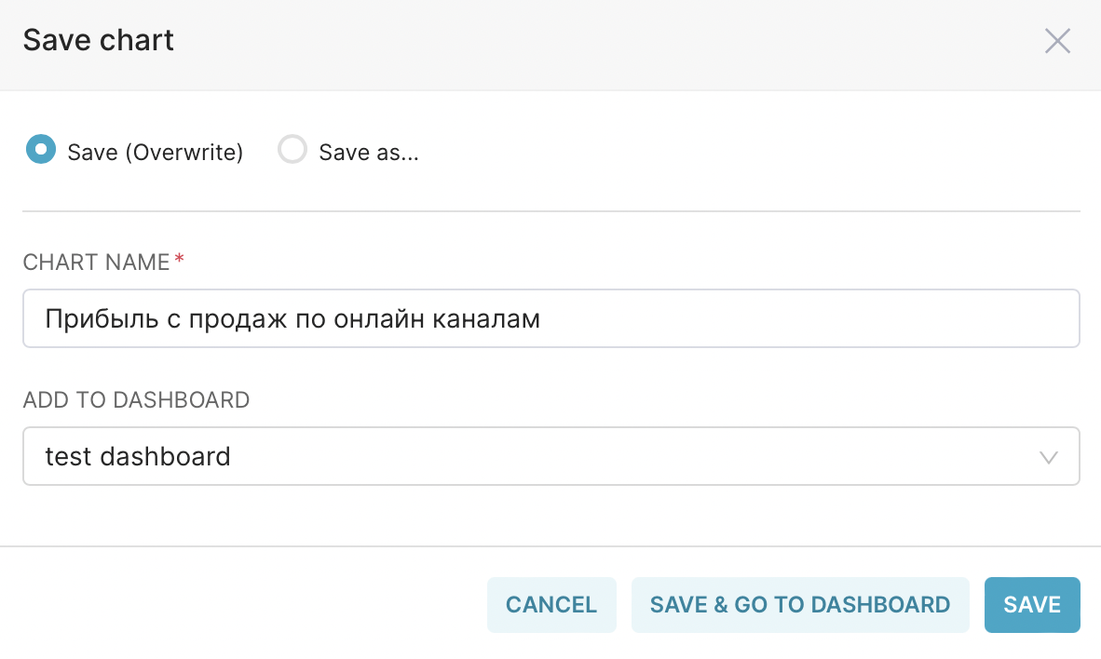The height and width of the screenshot is (659, 1101).
Task: Choose the Save as... radio option
Action: [292, 150]
